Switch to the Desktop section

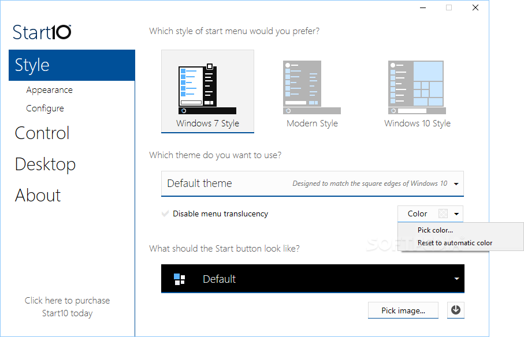click(x=46, y=164)
